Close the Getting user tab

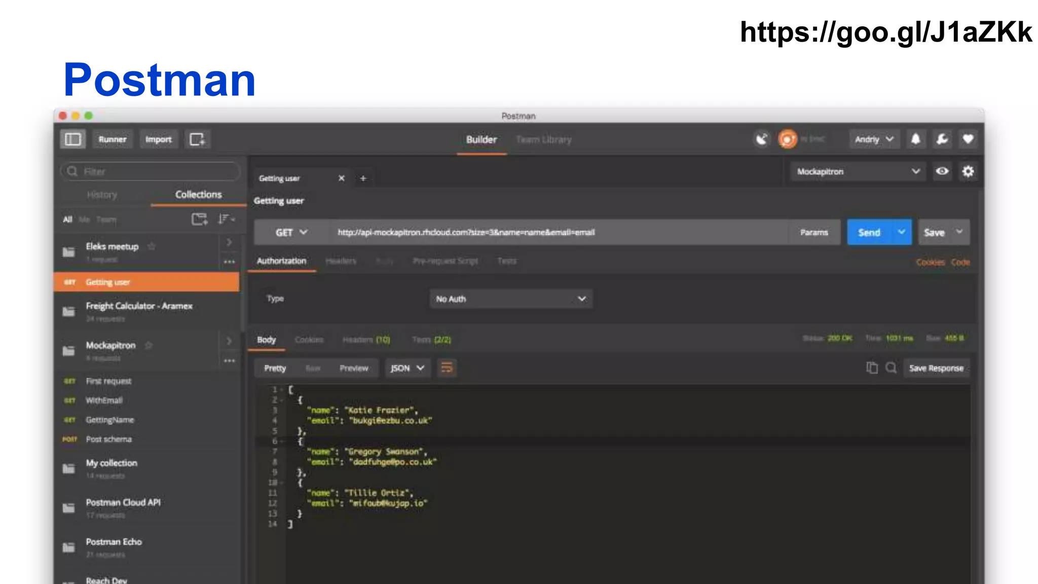(341, 178)
